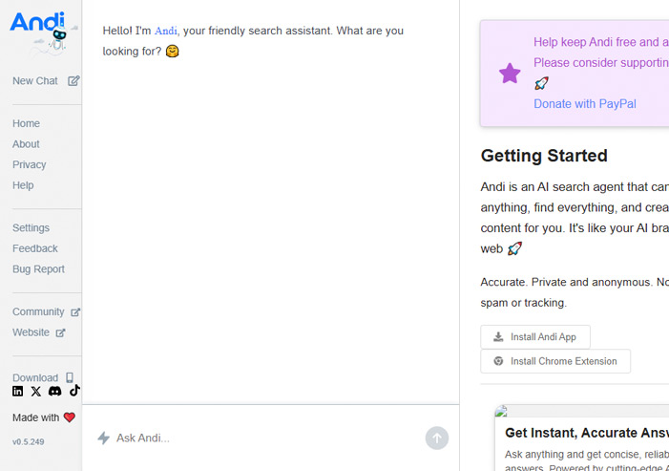Open the Bug Report link
The height and width of the screenshot is (471, 669).
(x=38, y=269)
